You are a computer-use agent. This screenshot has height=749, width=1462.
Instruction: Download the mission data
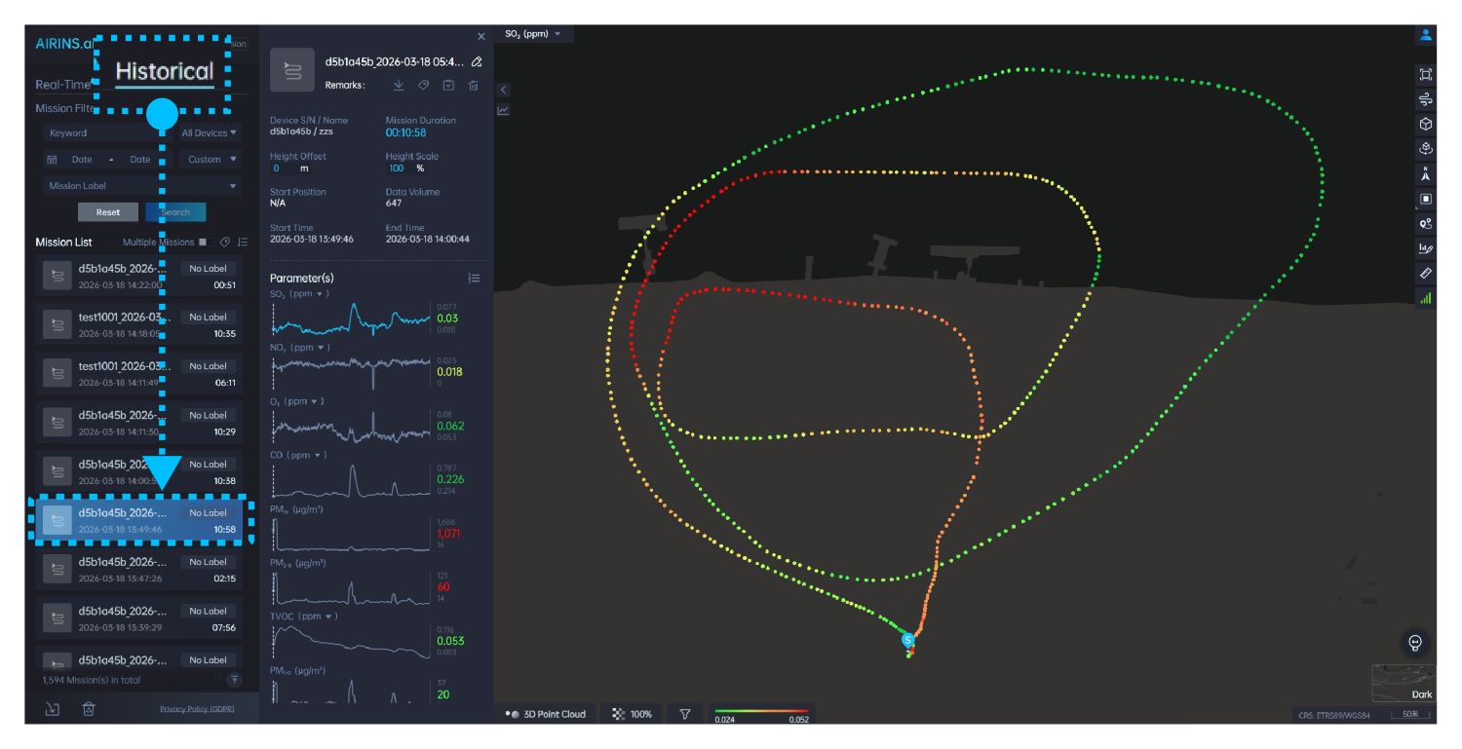(399, 85)
